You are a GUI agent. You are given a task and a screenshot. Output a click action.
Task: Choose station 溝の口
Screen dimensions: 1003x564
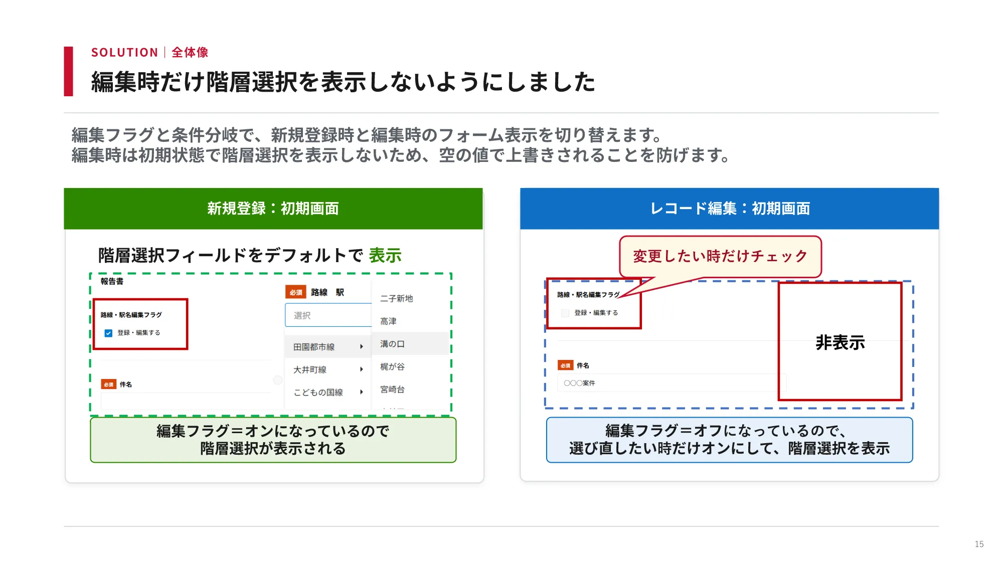click(x=410, y=344)
